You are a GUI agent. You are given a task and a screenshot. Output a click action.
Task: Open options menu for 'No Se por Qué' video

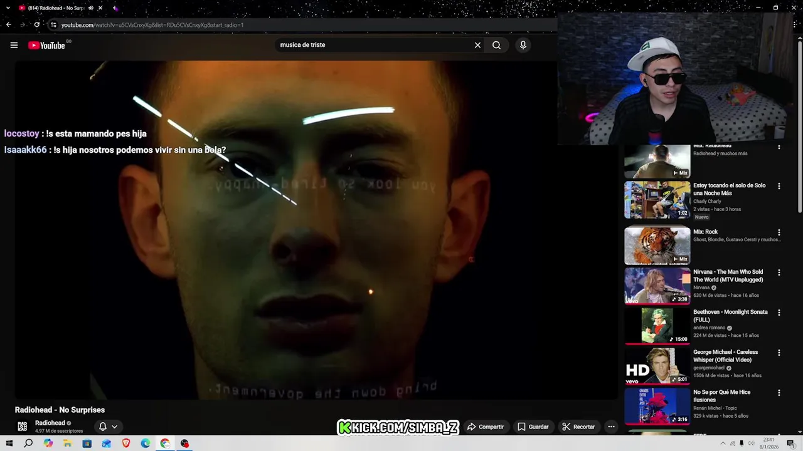[x=779, y=393]
